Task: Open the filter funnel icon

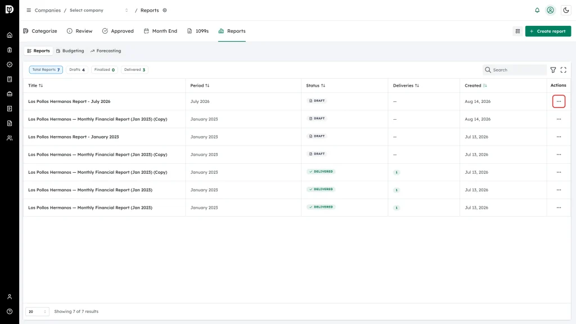Action: pos(553,70)
